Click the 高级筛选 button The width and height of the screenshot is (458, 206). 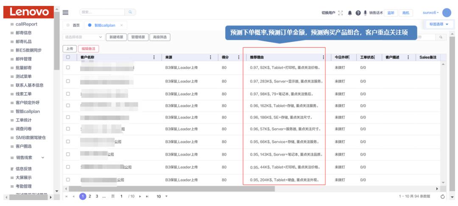click(160, 37)
